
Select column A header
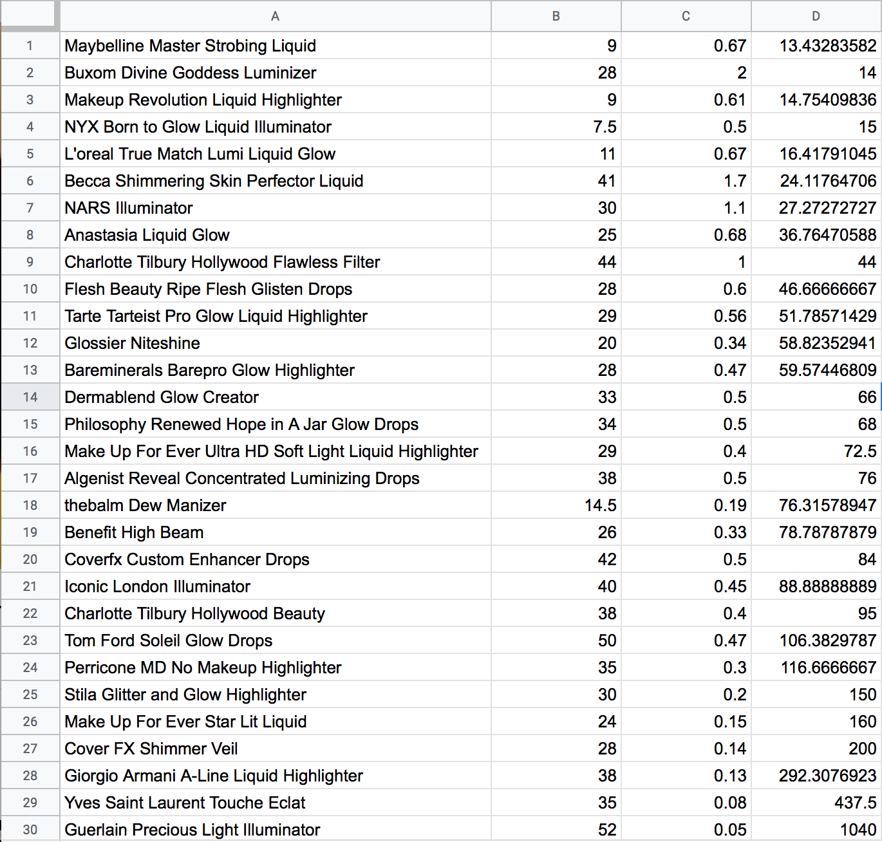pyautogui.click(x=276, y=16)
